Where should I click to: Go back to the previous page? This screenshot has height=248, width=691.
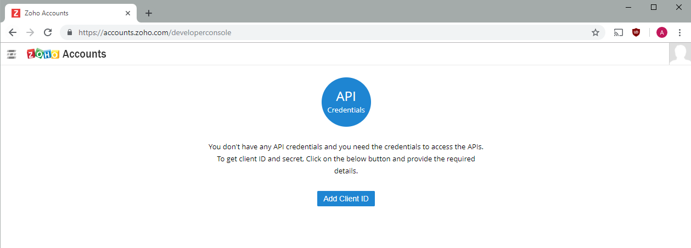click(x=13, y=32)
